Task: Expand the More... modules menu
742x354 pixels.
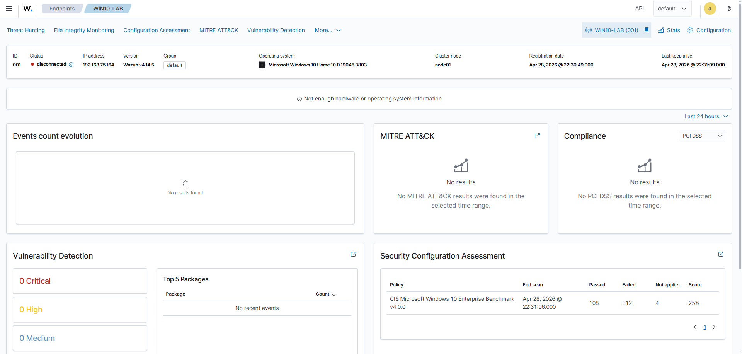Action: coord(328,30)
